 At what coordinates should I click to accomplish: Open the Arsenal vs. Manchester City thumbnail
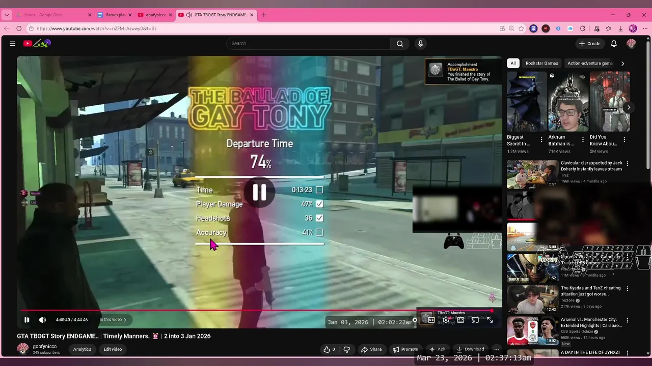click(532, 331)
